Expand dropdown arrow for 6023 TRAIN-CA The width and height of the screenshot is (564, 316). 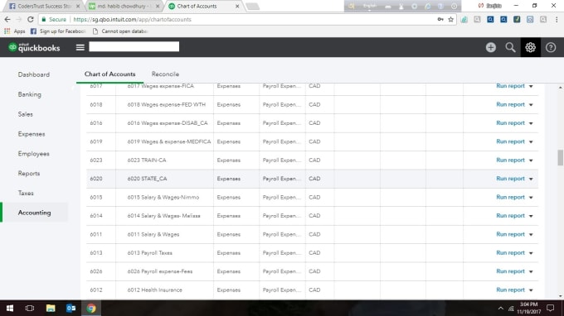pos(531,160)
